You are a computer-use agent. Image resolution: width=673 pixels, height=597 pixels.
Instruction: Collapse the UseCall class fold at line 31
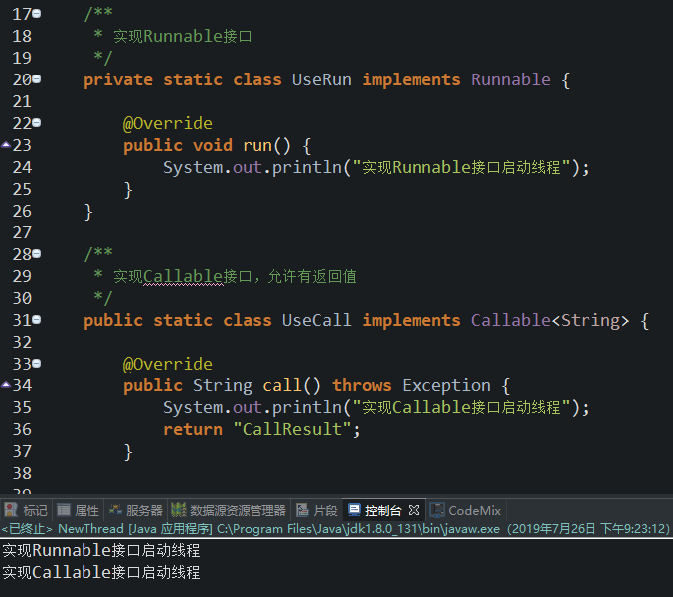[x=37, y=320]
